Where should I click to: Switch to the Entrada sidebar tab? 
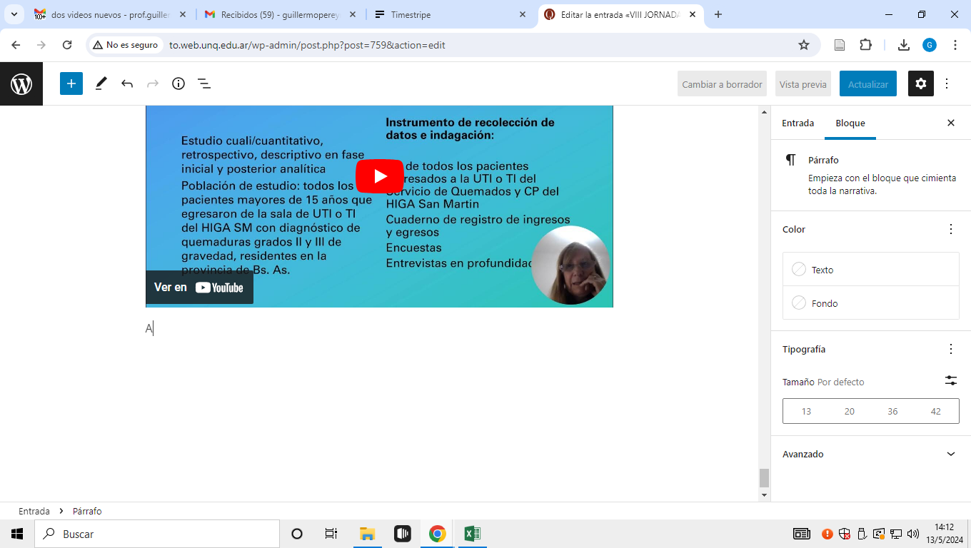tap(798, 123)
